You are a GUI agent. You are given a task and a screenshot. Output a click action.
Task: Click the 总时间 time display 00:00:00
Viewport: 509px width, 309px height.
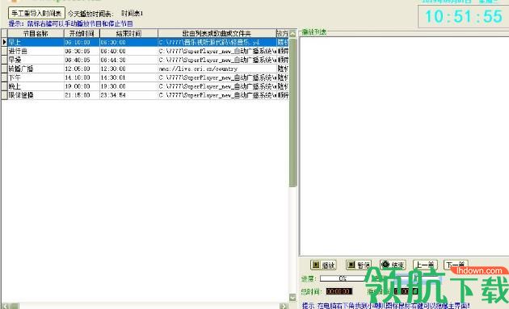click(x=339, y=291)
